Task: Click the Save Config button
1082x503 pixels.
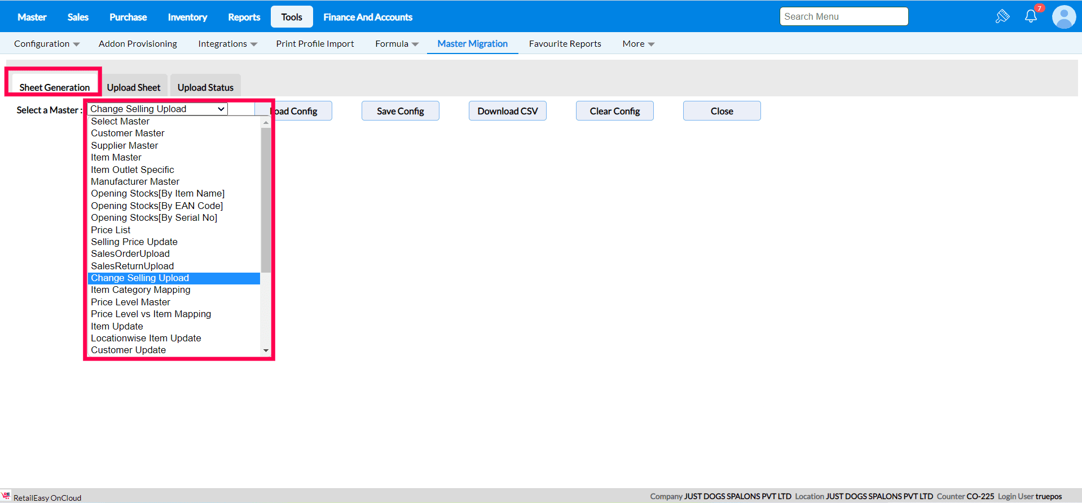Action: [x=401, y=111]
